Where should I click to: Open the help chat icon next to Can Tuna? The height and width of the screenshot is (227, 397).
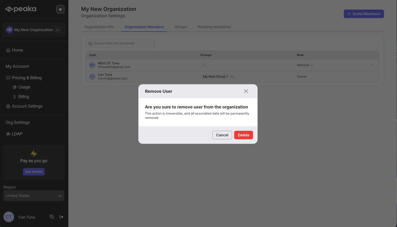tap(52, 217)
